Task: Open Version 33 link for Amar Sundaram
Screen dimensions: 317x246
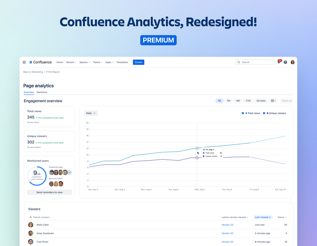Action: click(x=228, y=233)
